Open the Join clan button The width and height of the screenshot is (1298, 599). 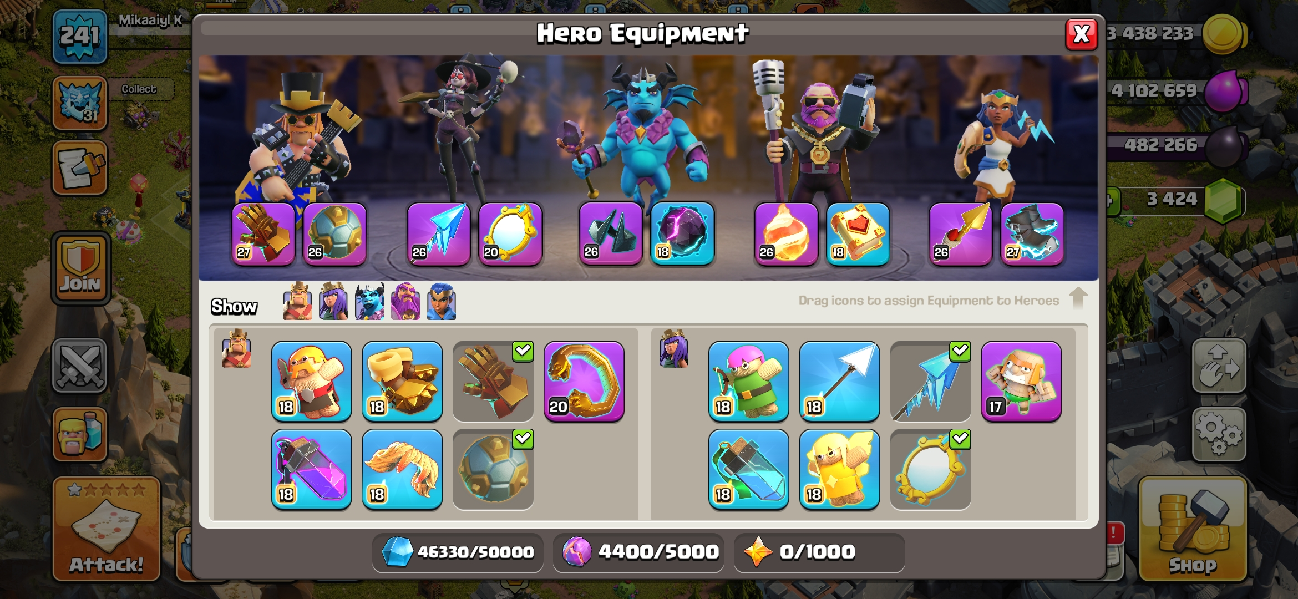pos(81,268)
